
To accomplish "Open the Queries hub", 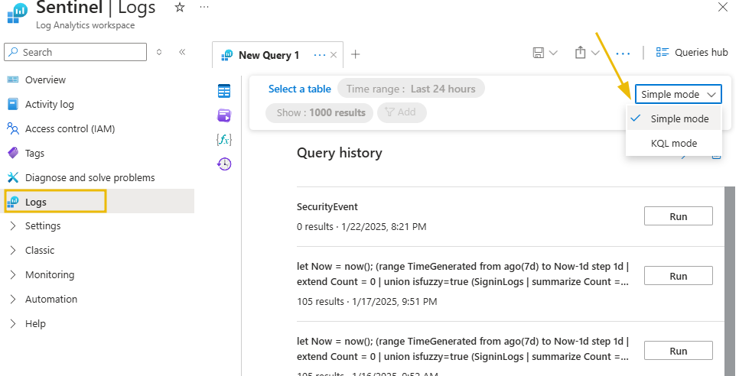I will point(692,53).
